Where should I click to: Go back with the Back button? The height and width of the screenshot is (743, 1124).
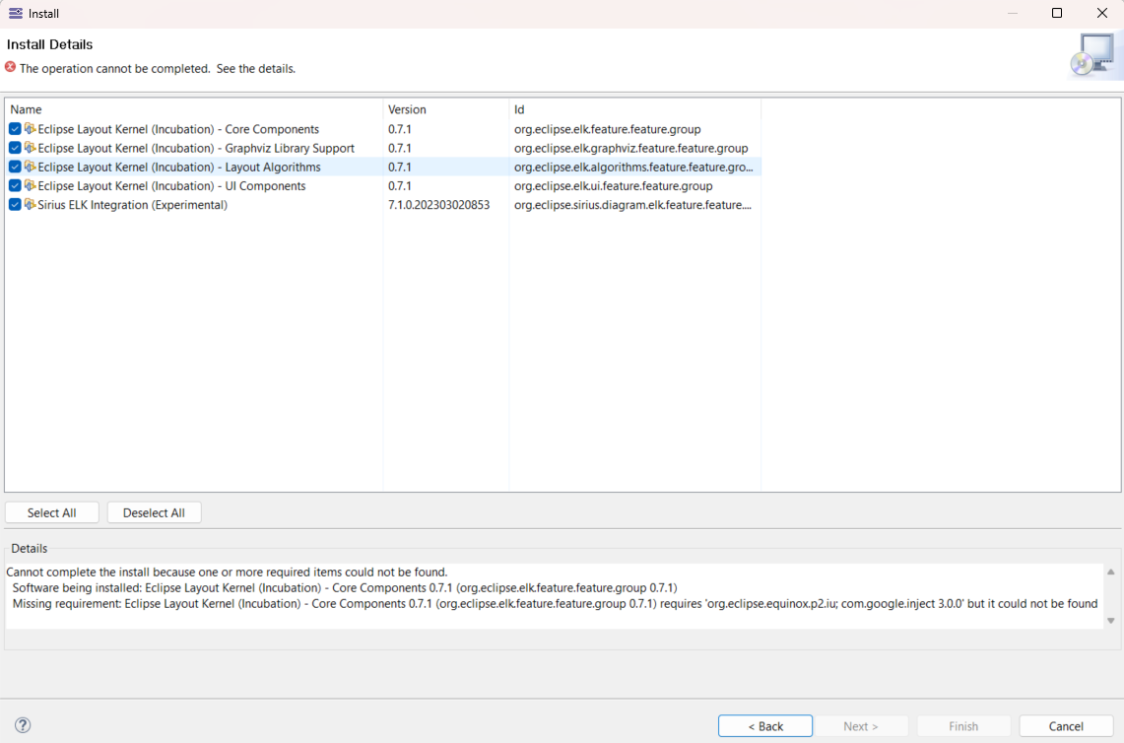[x=765, y=726]
